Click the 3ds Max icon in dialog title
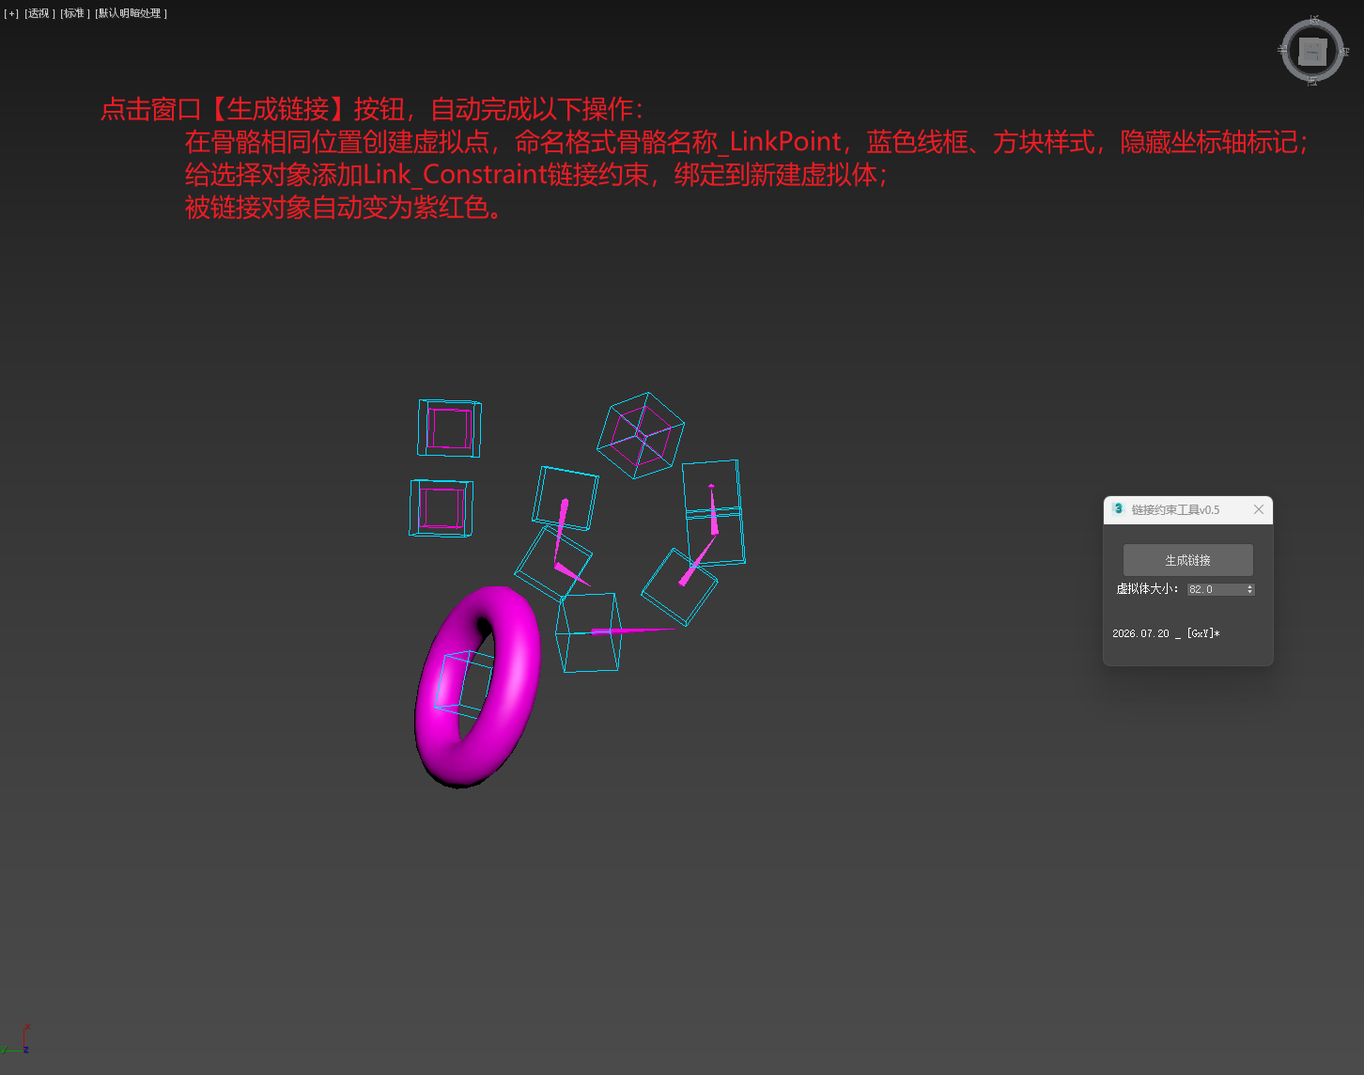1364x1075 pixels. tap(1118, 509)
